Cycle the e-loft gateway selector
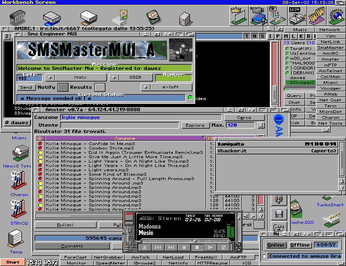This screenshot has height=266, width=346. (166, 87)
